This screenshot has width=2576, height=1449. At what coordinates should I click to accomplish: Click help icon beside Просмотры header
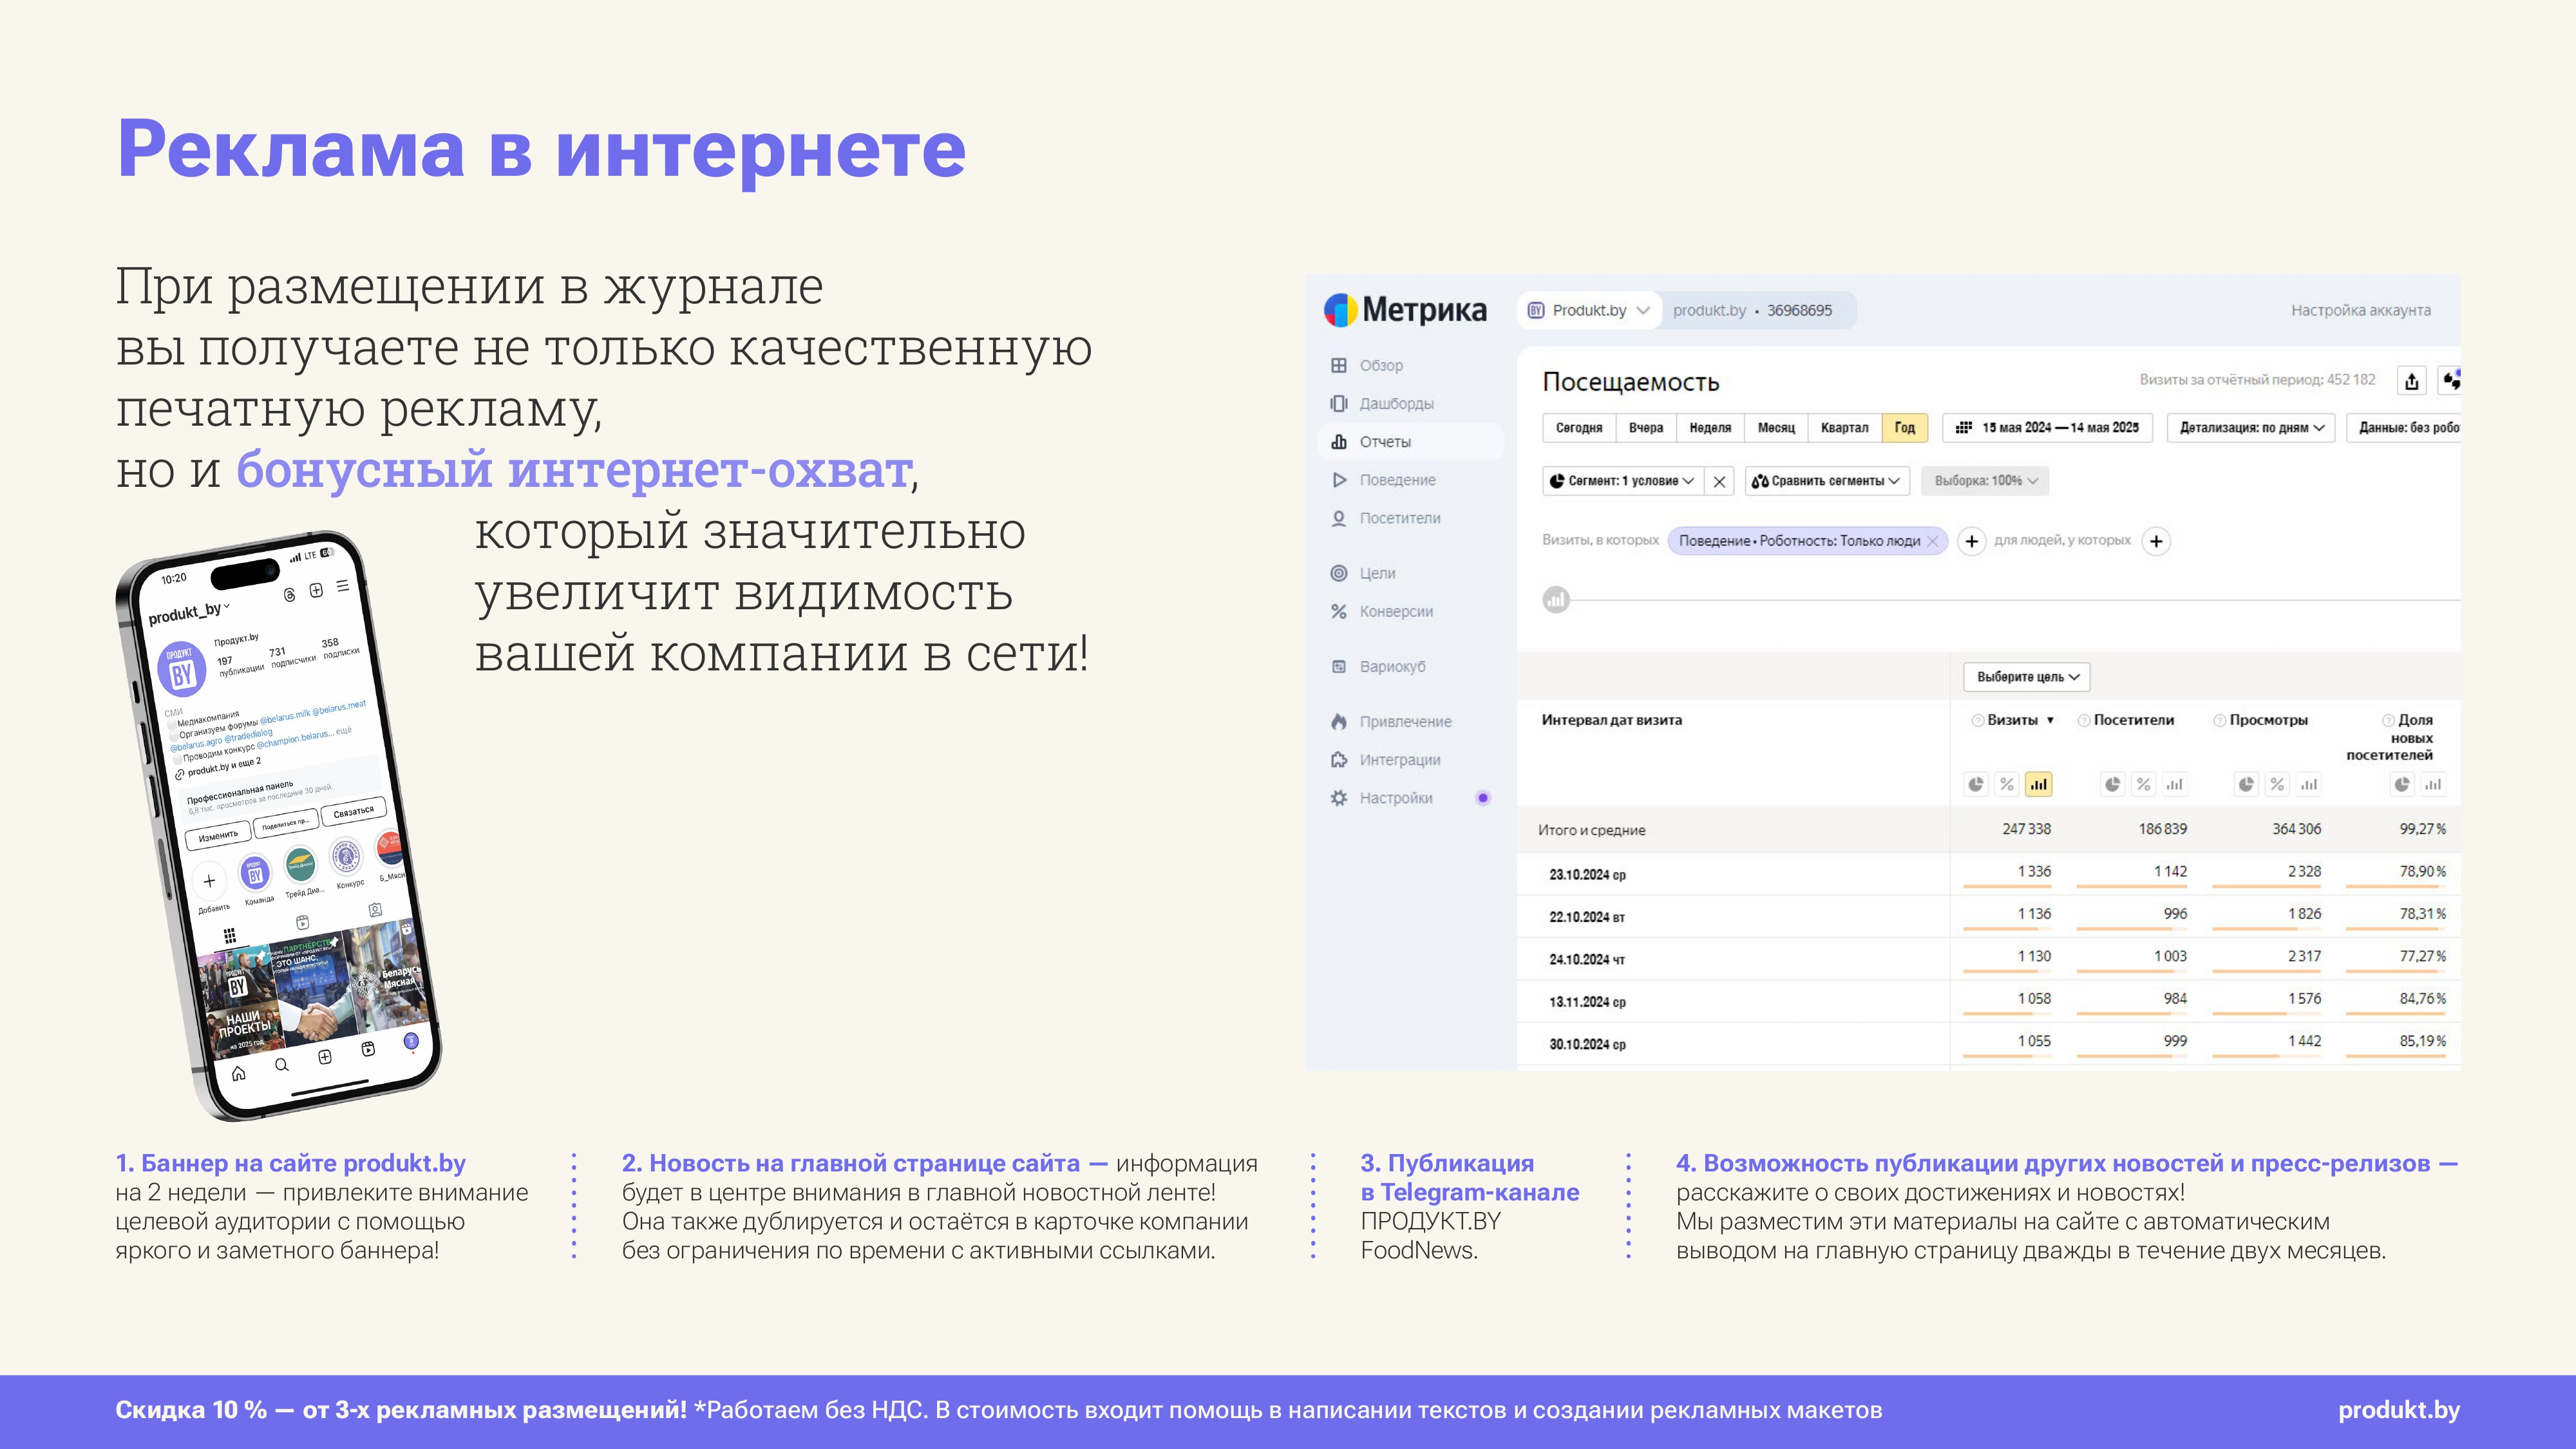coord(2219,721)
